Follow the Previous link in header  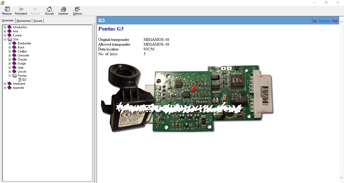pyautogui.click(x=324, y=21)
